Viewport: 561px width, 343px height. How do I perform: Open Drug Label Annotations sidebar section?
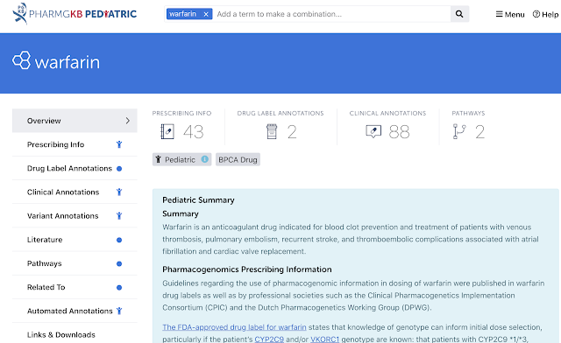(x=75, y=168)
